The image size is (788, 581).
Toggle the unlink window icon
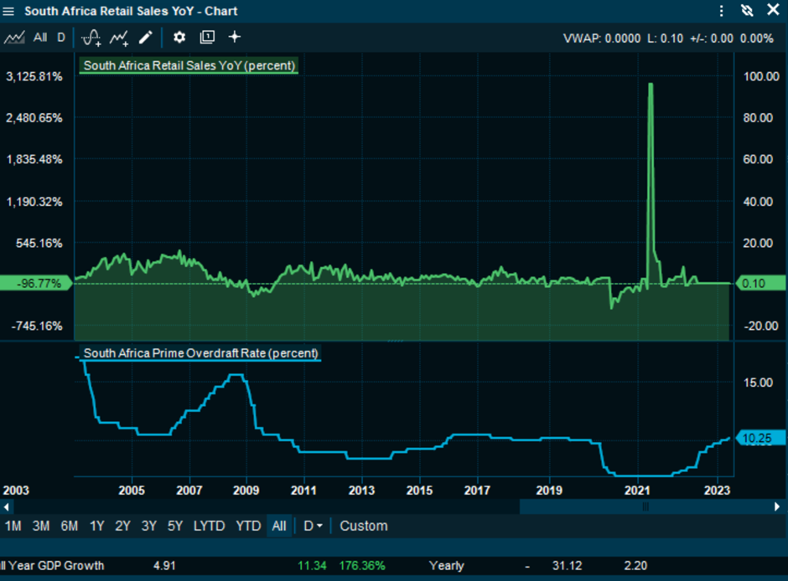(x=747, y=11)
